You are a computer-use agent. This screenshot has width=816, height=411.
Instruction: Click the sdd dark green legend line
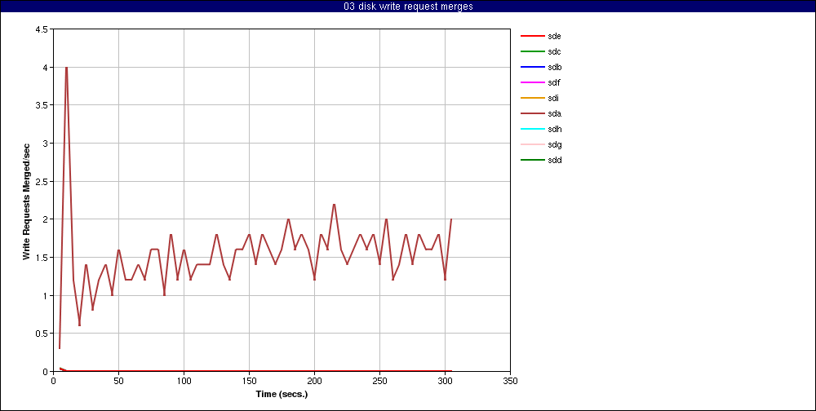532,160
